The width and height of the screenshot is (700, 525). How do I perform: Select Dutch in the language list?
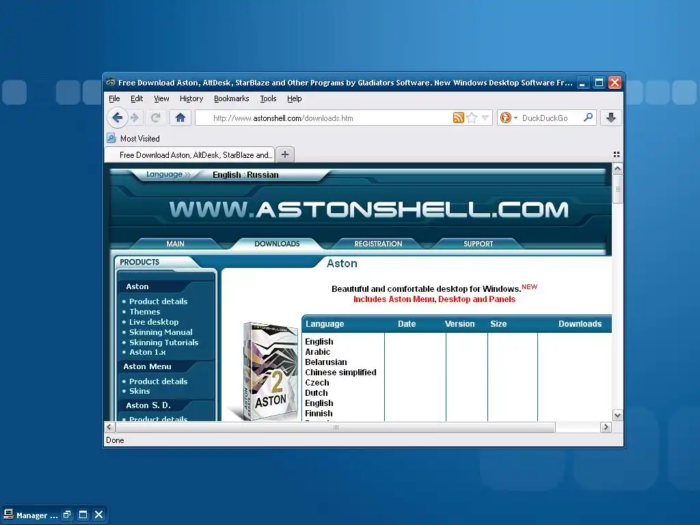(x=316, y=393)
